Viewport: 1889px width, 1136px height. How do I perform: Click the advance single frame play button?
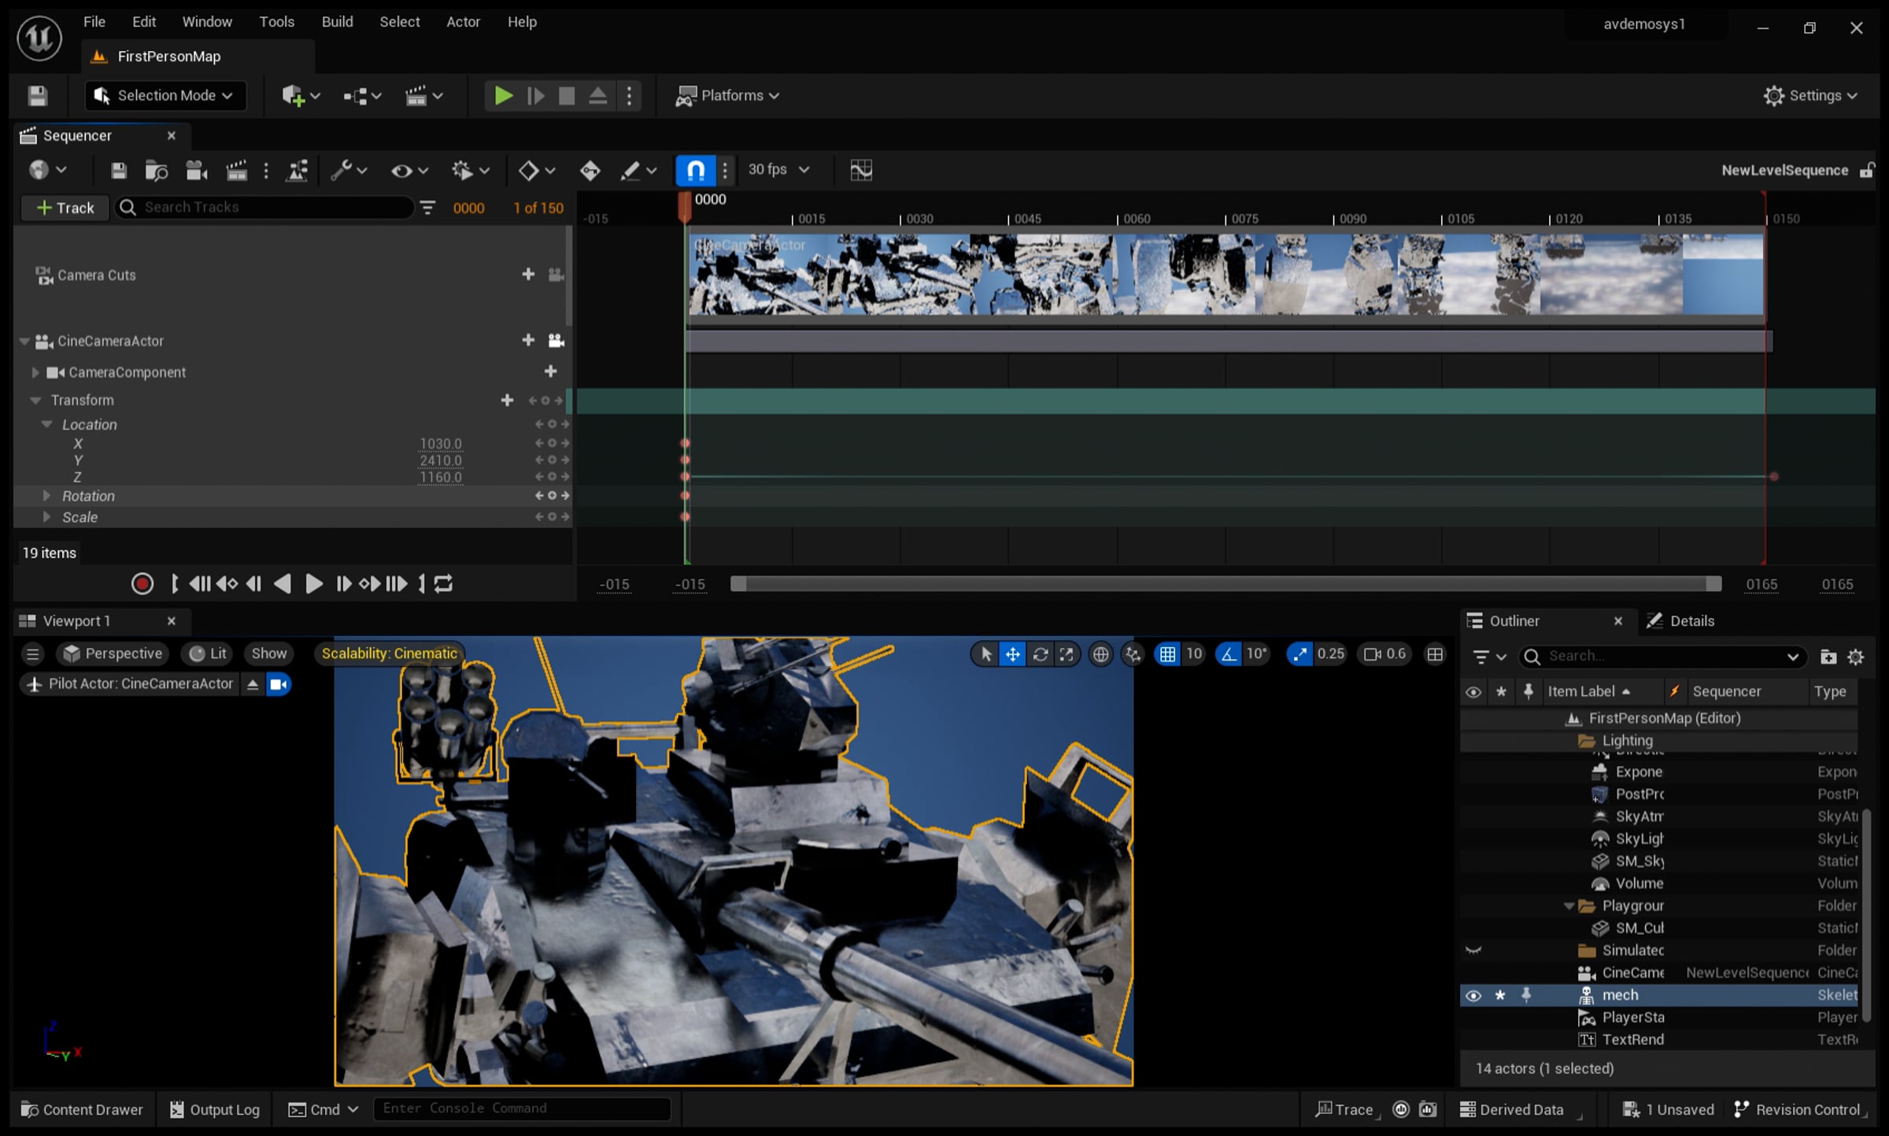535,95
